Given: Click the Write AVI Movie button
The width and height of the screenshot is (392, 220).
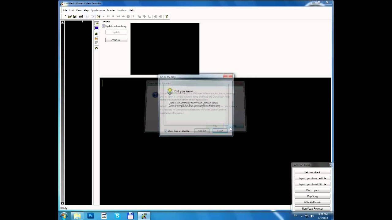Looking at the screenshot, I should point(312,202).
